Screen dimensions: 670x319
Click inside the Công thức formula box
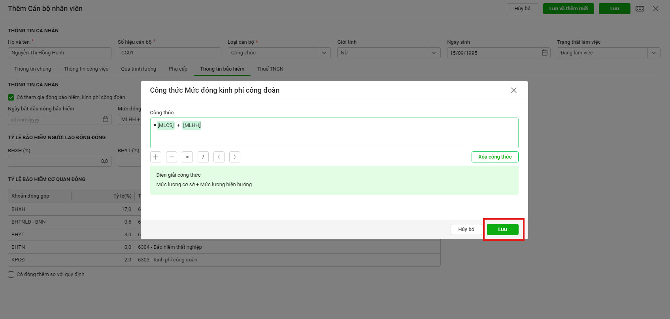tap(334, 136)
